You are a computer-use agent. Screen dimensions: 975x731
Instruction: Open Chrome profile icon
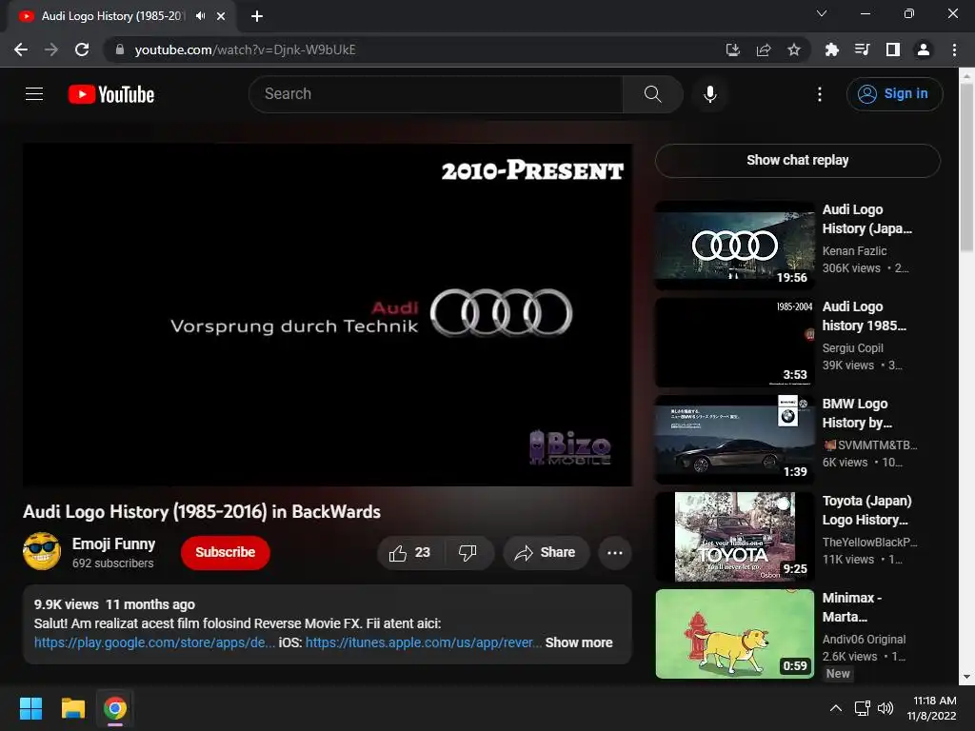pyautogui.click(x=924, y=49)
